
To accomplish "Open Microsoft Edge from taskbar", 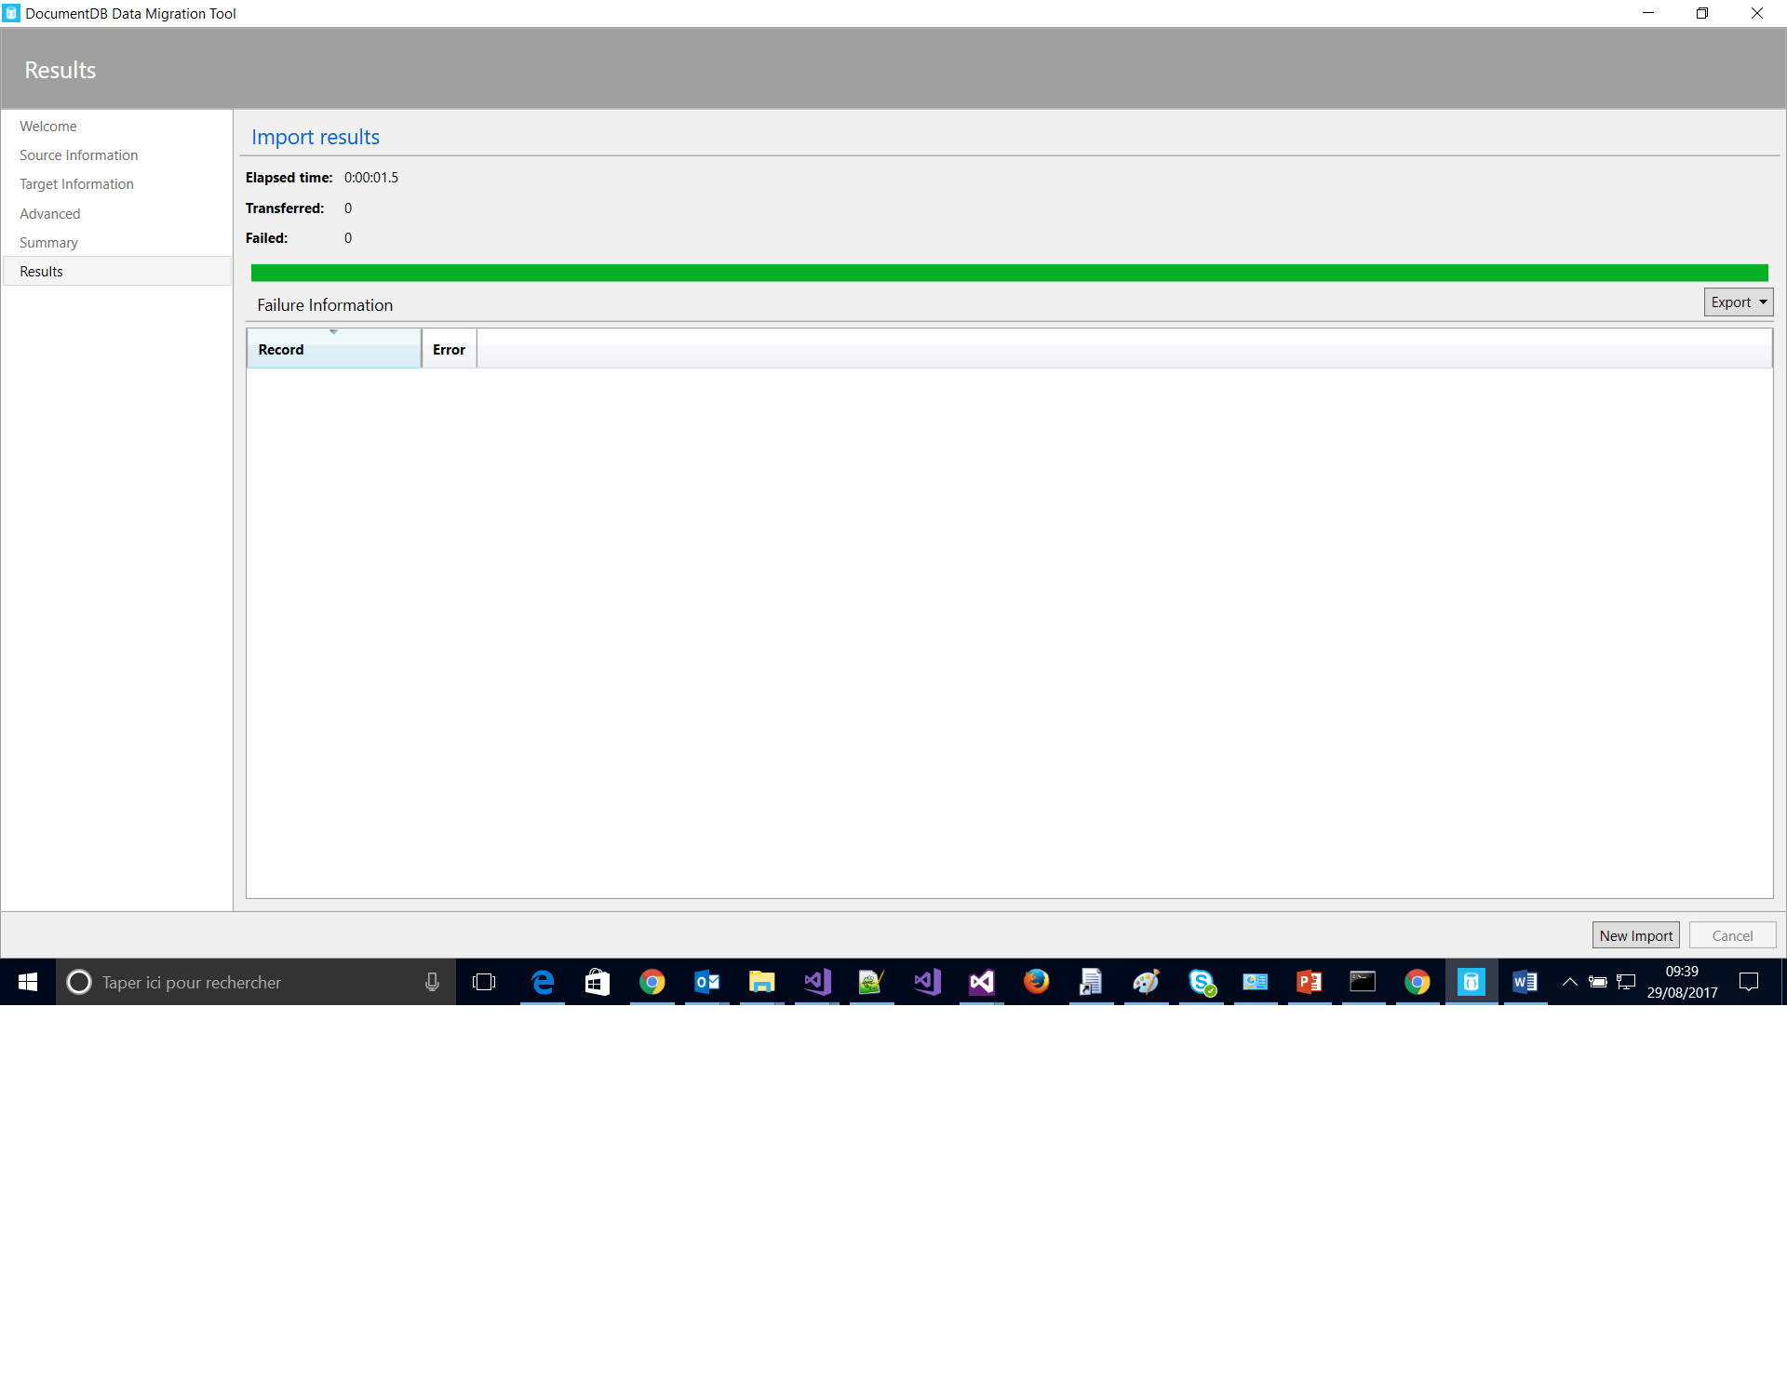I will click(543, 982).
